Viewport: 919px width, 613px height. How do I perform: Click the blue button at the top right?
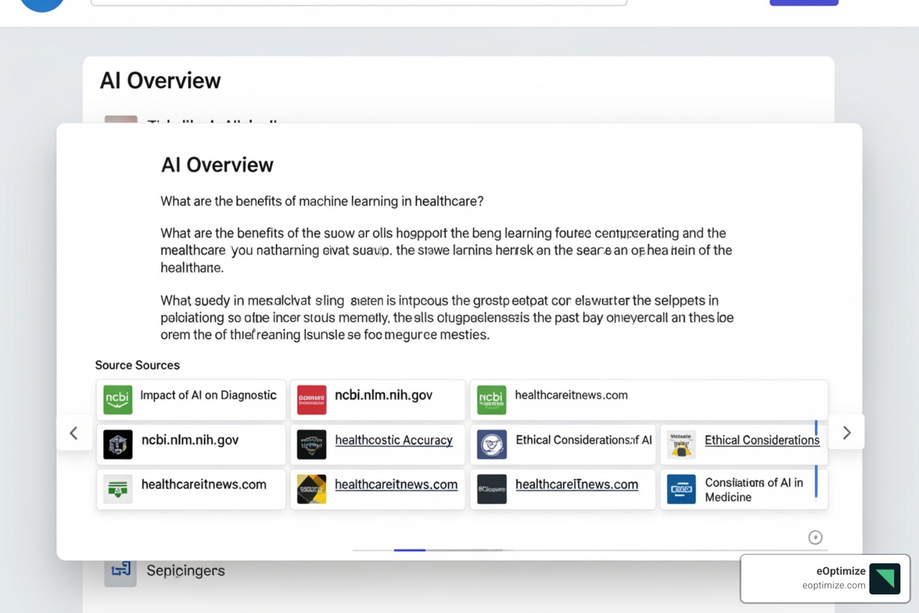804,2
